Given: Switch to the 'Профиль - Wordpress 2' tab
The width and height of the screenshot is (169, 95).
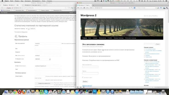Looking at the screenshot, I should pos(11,5).
